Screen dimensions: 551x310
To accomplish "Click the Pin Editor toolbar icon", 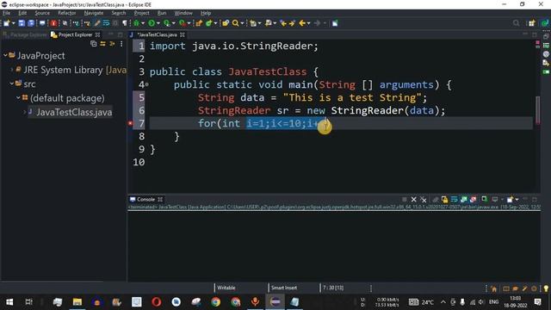I will pos(335,23).
